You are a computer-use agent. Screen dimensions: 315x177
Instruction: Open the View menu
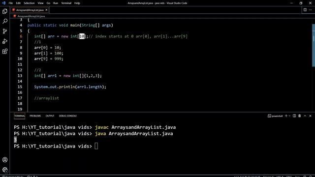click(40, 3)
